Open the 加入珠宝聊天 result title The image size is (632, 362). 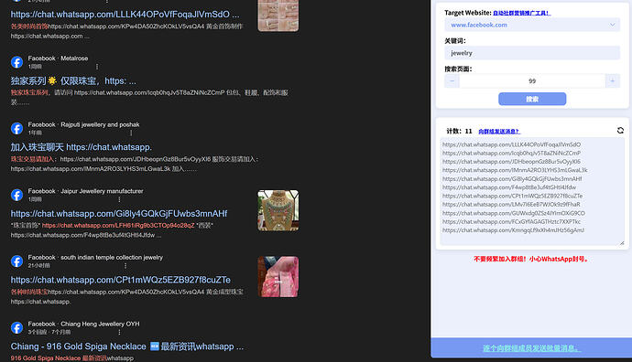coord(82,147)
